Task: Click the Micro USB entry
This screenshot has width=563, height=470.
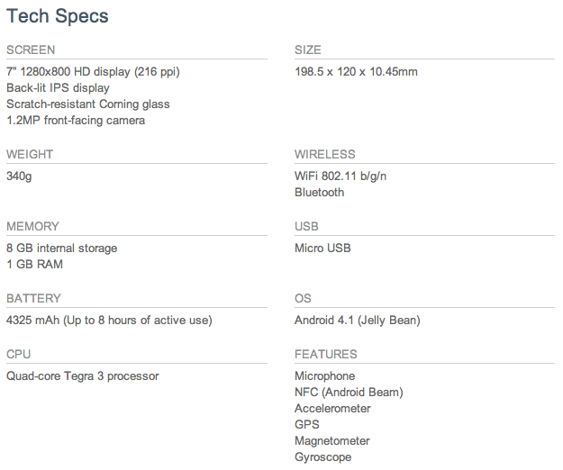Action: click(322, 249)
